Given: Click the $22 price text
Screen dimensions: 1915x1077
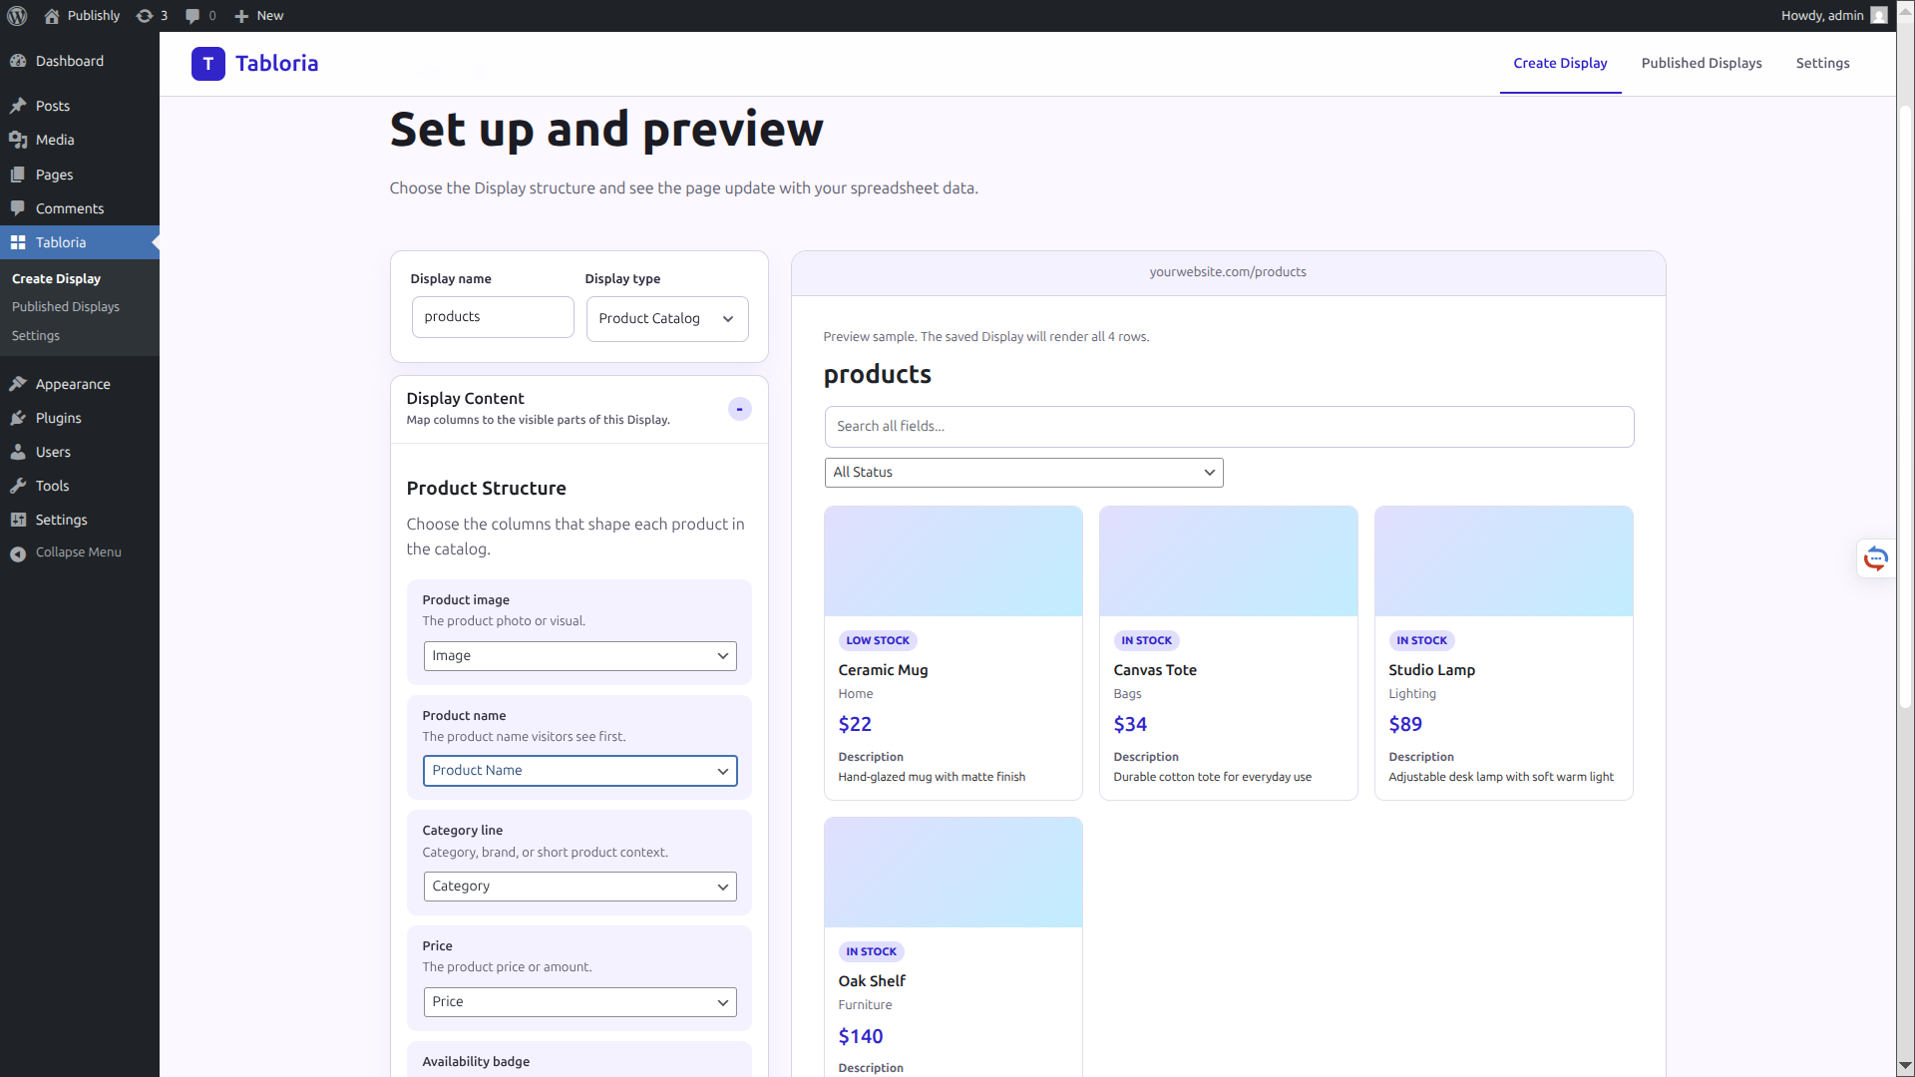Looking at the screenshot, I should coord(855,724).
